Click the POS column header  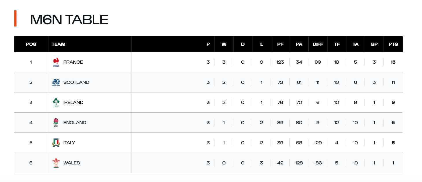pos(31,44)
